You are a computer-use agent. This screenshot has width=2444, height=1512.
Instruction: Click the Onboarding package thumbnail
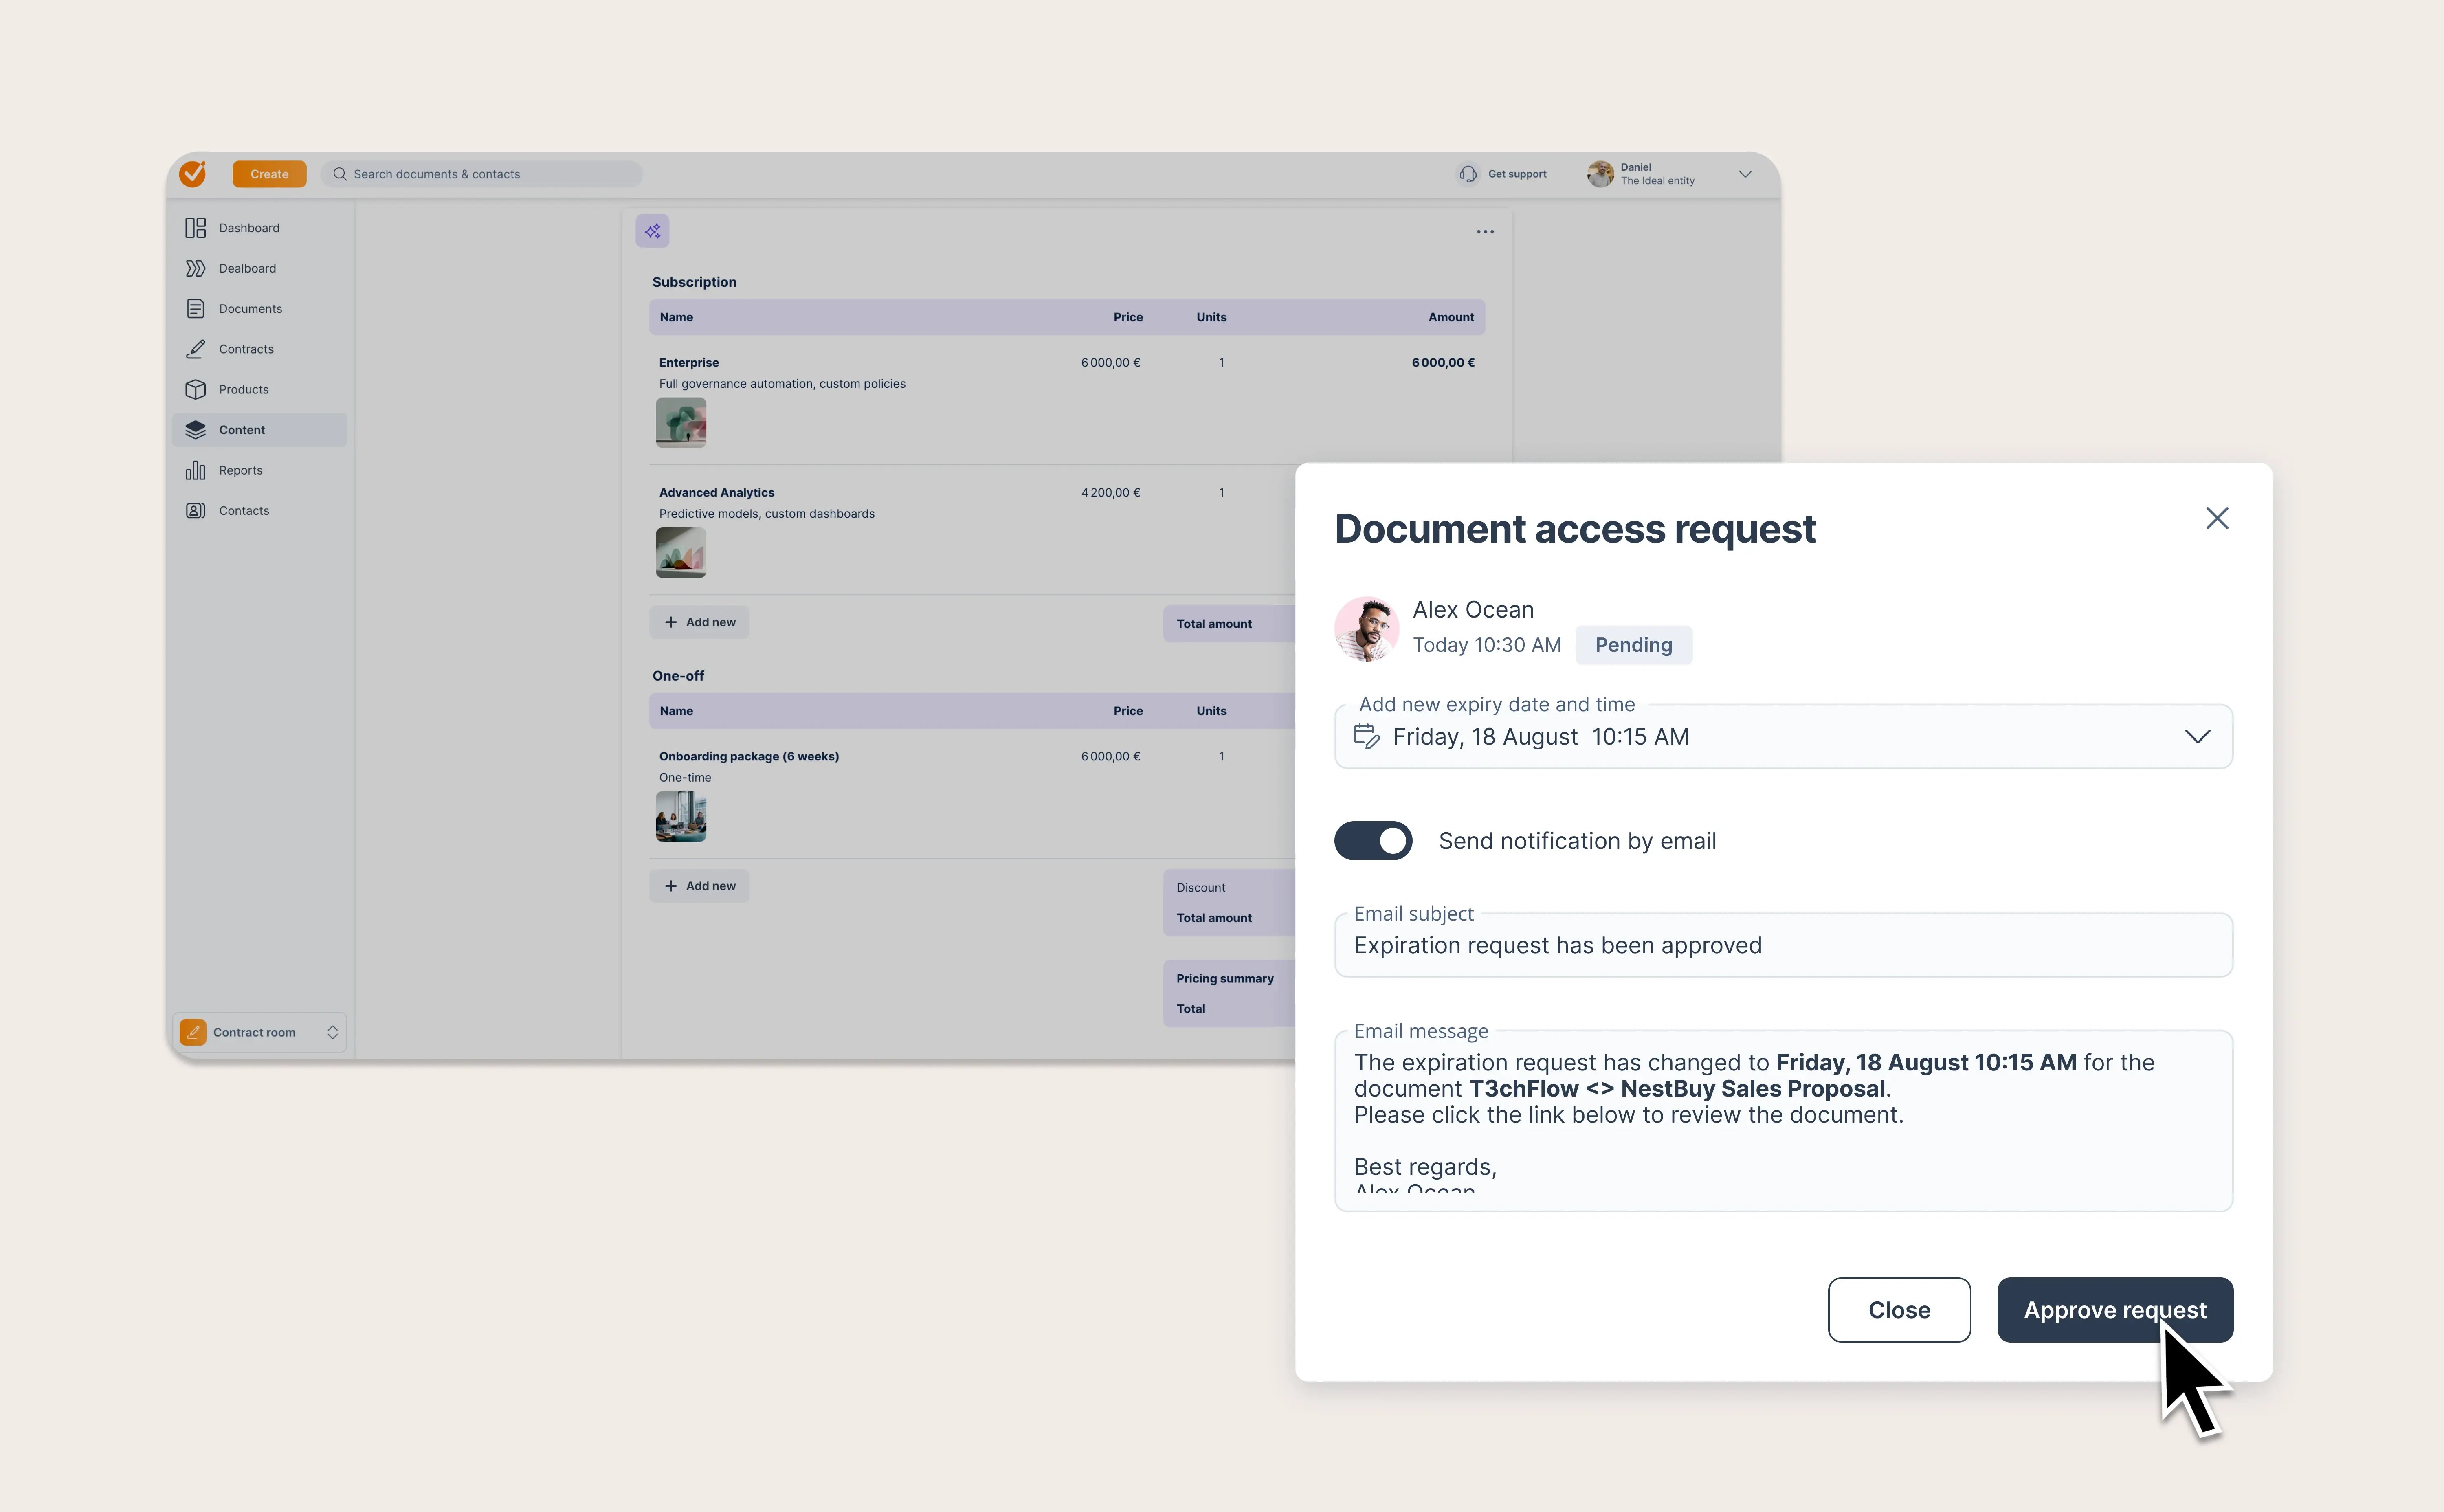pyautogui.click(x=681, y=816)
